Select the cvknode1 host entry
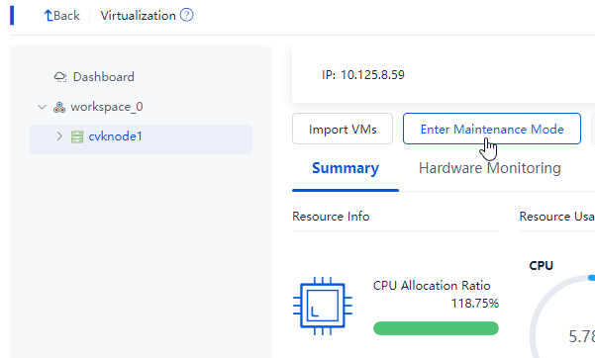Image resolution: width=595 pixels, height=358 pixels. pos(142,139)
